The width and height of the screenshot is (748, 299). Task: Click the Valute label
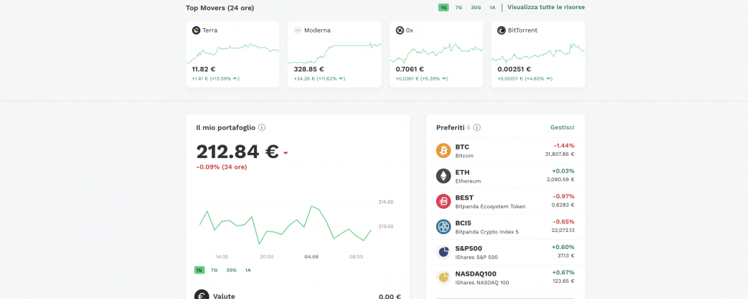[x=224, y=296]
